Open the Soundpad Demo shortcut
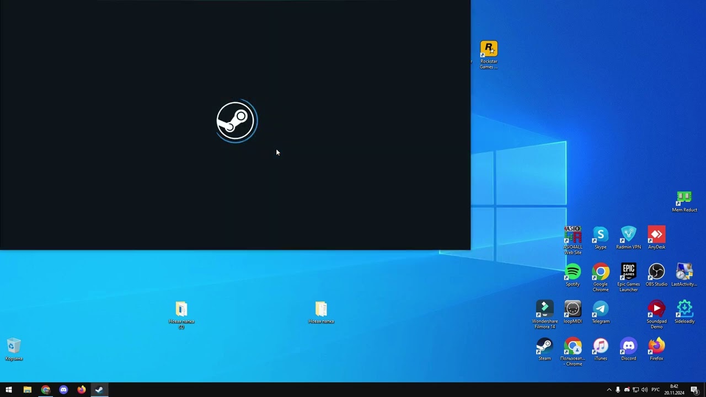 (656, 314)
